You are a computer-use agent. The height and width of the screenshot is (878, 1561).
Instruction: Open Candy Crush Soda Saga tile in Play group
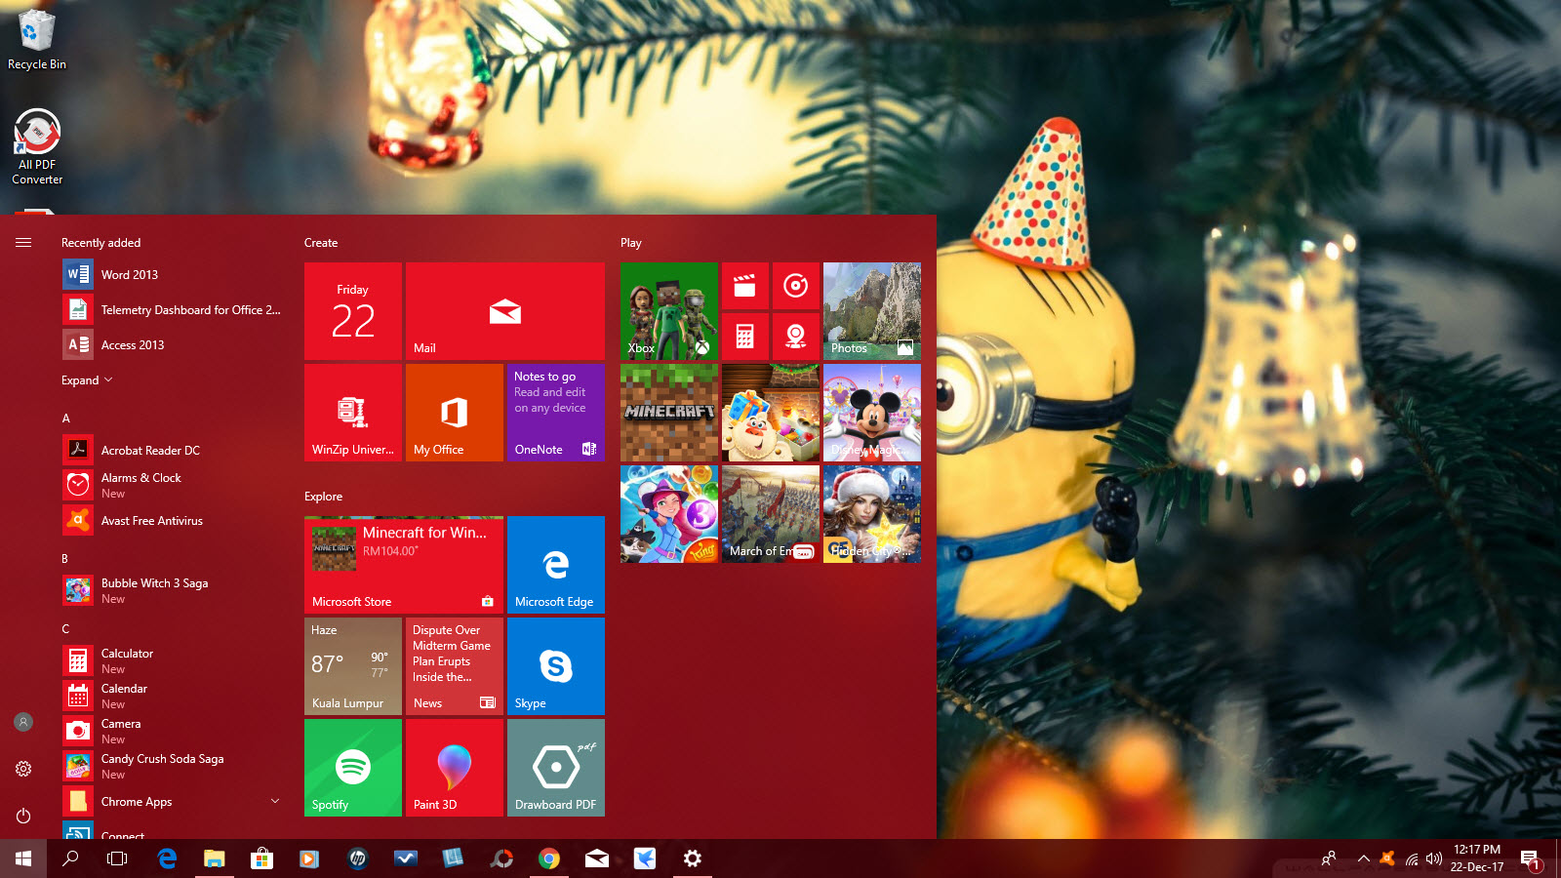pos(771,413)
